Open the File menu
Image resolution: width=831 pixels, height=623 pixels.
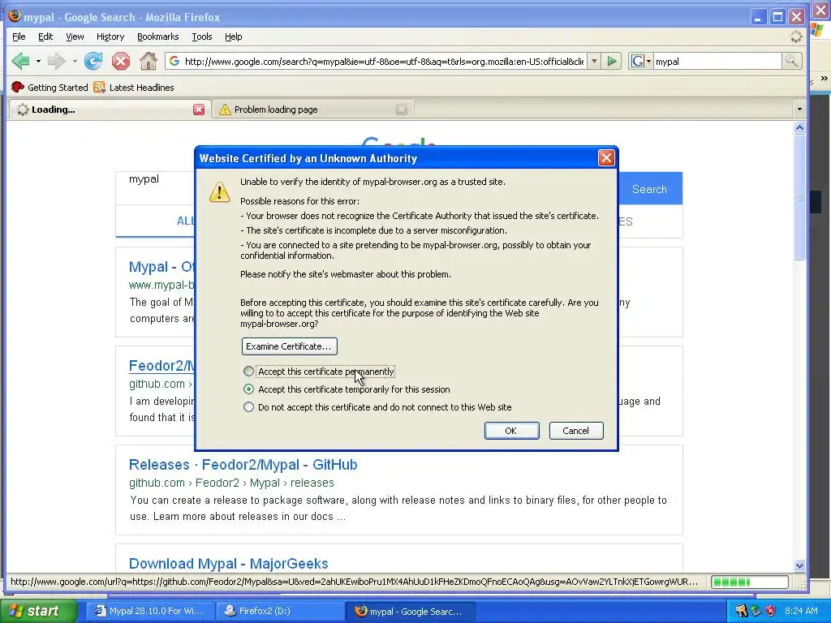(19, 37)
